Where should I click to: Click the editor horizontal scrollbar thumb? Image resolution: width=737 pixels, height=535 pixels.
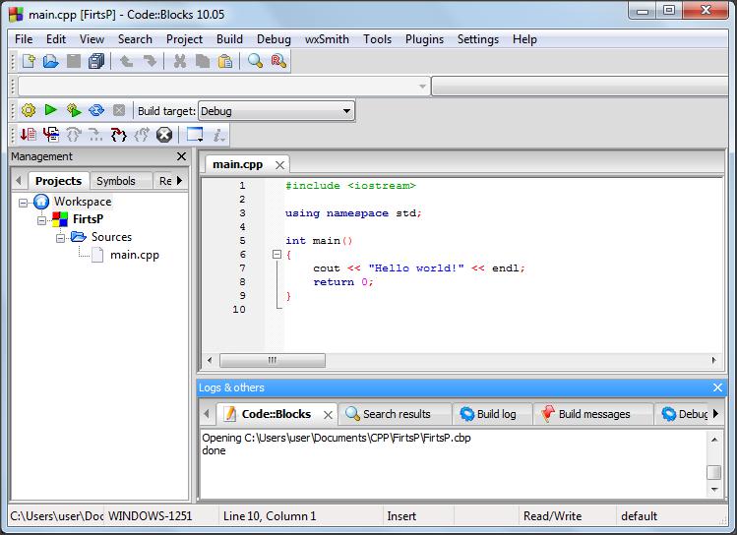273,360
